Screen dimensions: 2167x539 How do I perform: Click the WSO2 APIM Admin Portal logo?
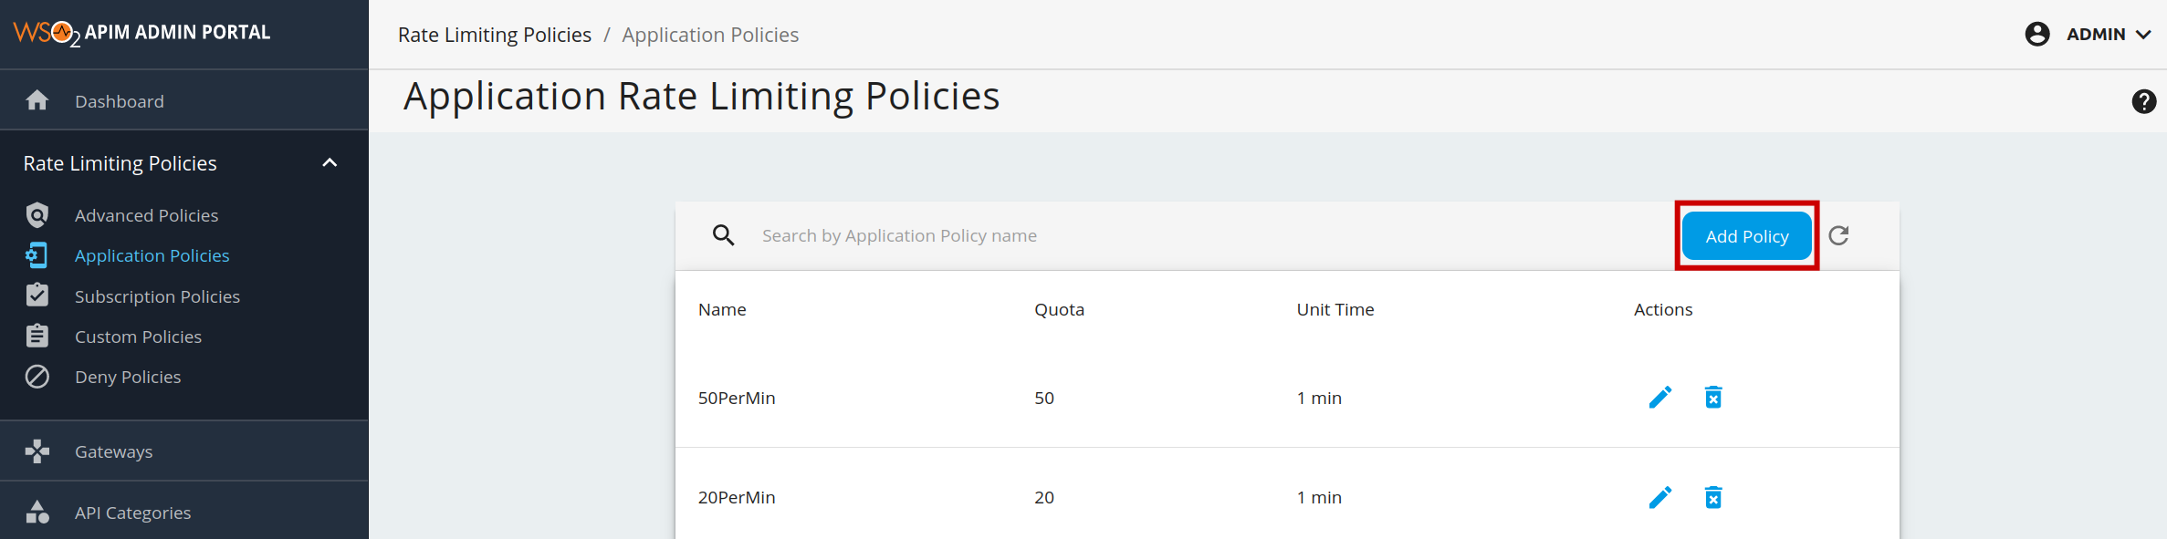141,33
